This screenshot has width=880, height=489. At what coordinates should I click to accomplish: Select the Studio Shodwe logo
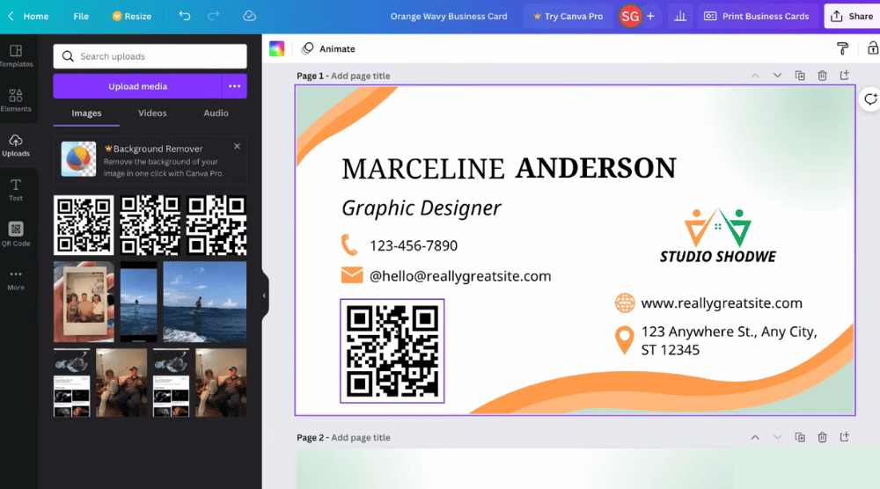click(x=718, y=236)
